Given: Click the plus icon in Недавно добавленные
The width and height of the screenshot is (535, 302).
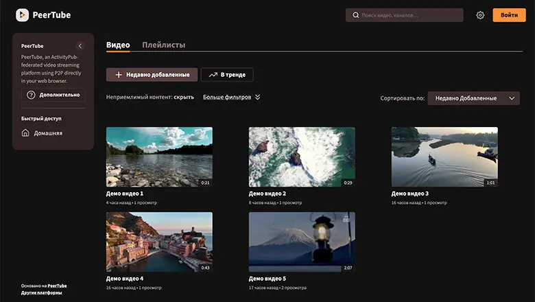Looking at the screenshot, I should coord(119,75).
